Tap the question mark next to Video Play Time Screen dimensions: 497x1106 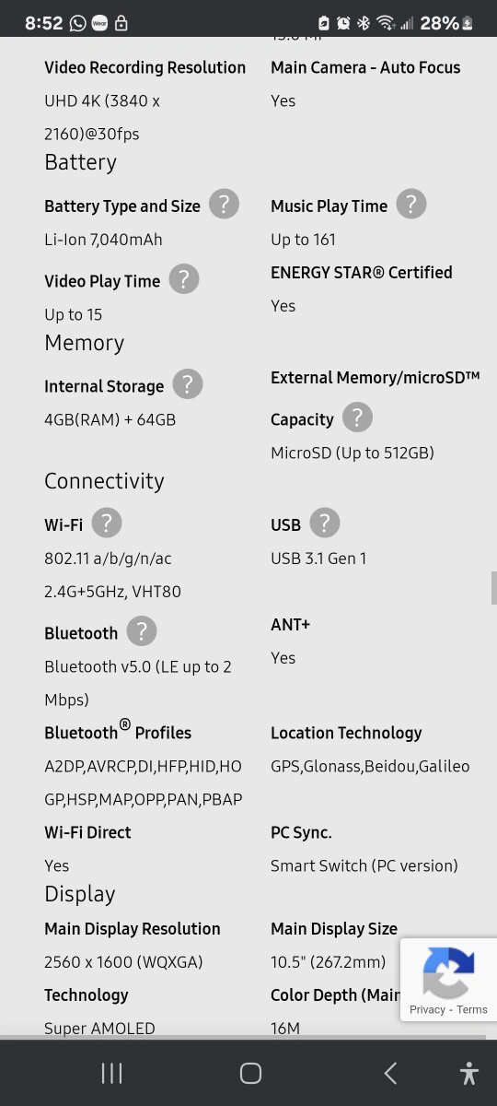pos(184,279)
